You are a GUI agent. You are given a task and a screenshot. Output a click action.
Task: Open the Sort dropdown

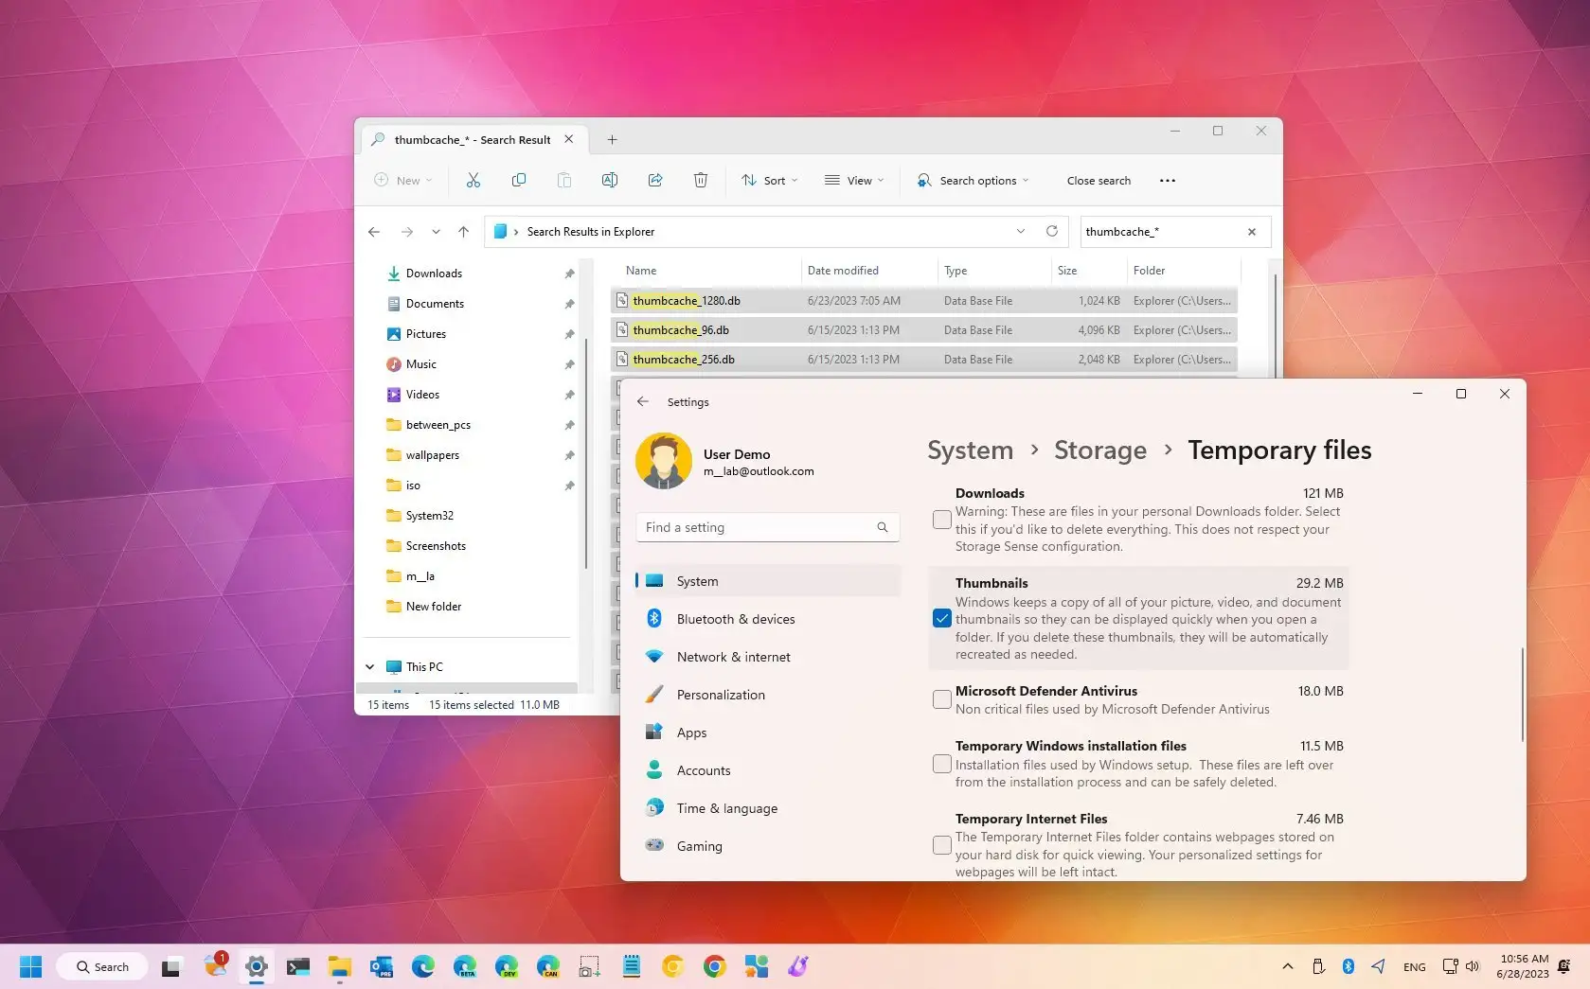click(770, 180)
